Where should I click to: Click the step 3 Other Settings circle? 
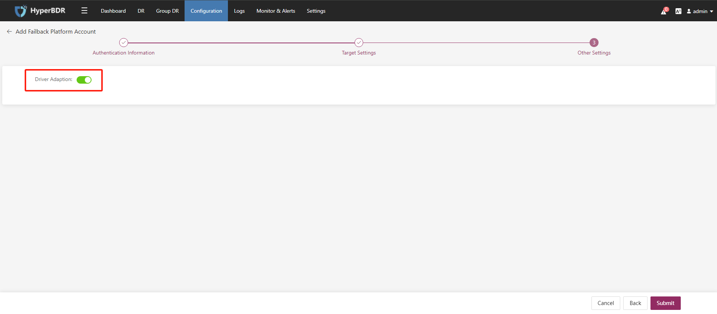594,43
